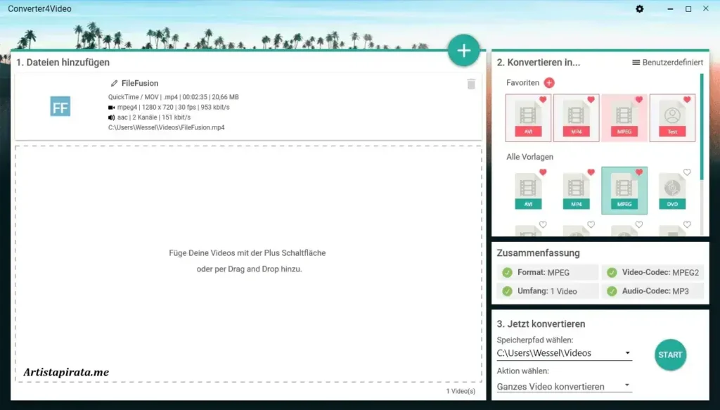The height and width of the screenshot is (410, 720).
Task: Open the Speicherpfad dropdown
Action: pos(628,352)
